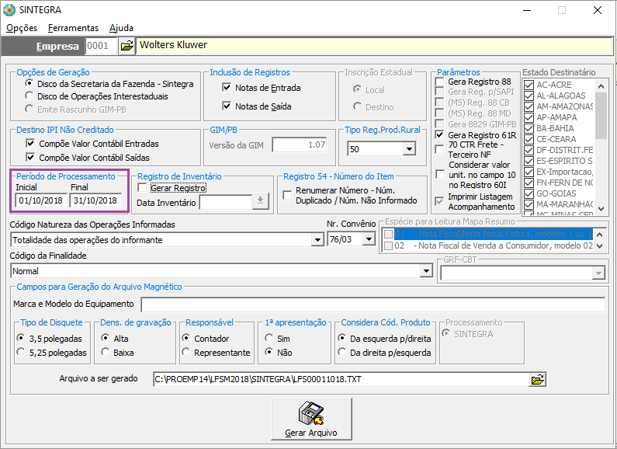Open the Ferramentas menu

pyautogui.click(x=73, y=28)
